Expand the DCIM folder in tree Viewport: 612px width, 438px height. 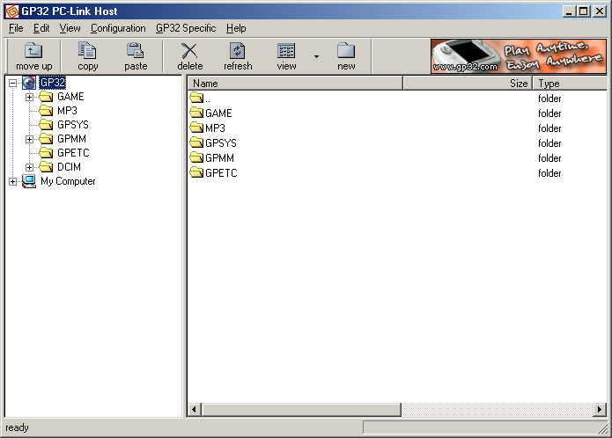[29, 167]
